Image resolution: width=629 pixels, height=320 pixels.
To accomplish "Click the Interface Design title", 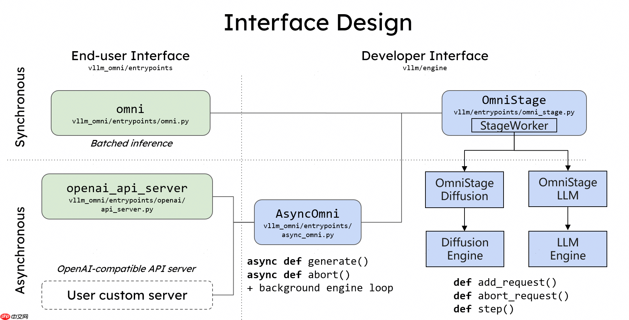I will tap(318, 23).
